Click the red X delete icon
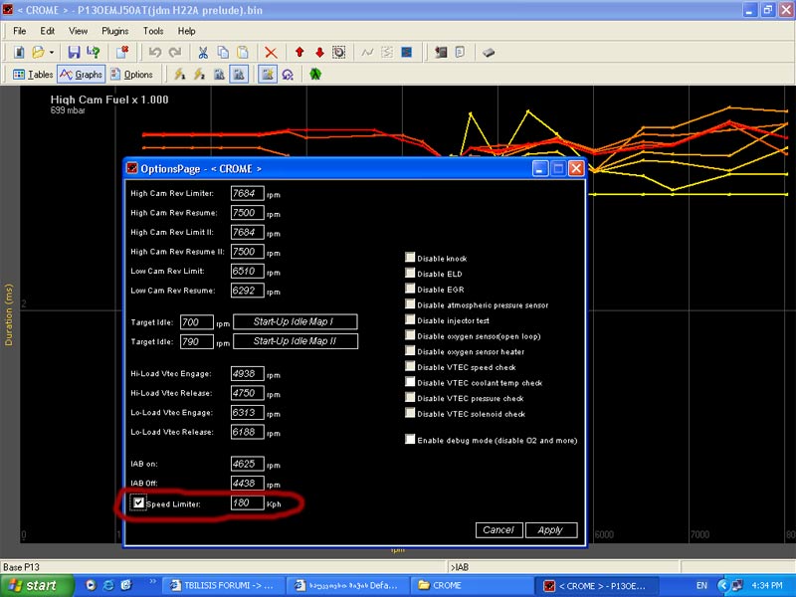796x597 pixels. [x=271, y=52]
